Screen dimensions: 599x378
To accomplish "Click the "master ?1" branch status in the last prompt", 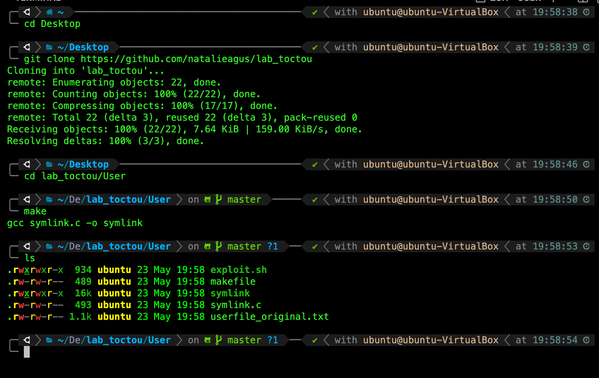I will point(252,340).
